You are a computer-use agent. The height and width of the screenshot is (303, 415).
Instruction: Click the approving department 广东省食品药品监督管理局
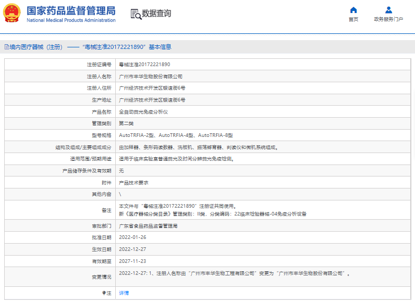(149, 226)
